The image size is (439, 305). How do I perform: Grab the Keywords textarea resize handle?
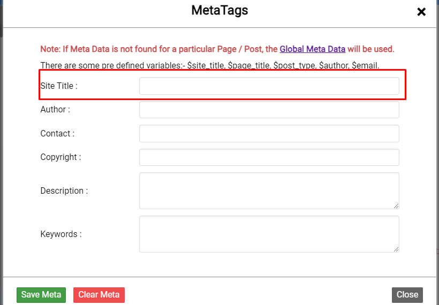[x=396, y=249]
